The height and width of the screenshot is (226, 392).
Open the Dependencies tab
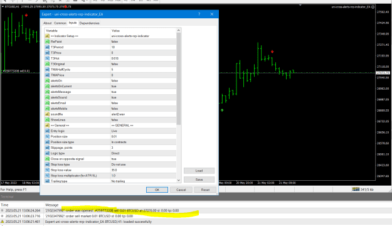pyautogui.click(x=89, y=23)
